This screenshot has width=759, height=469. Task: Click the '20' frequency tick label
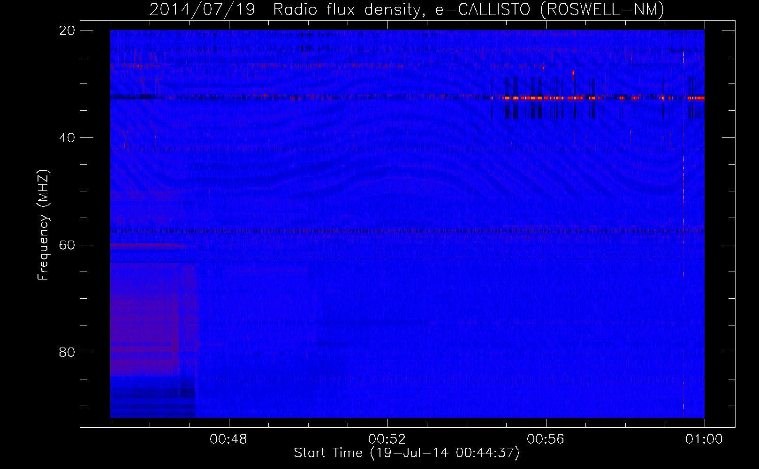[67, 30]
